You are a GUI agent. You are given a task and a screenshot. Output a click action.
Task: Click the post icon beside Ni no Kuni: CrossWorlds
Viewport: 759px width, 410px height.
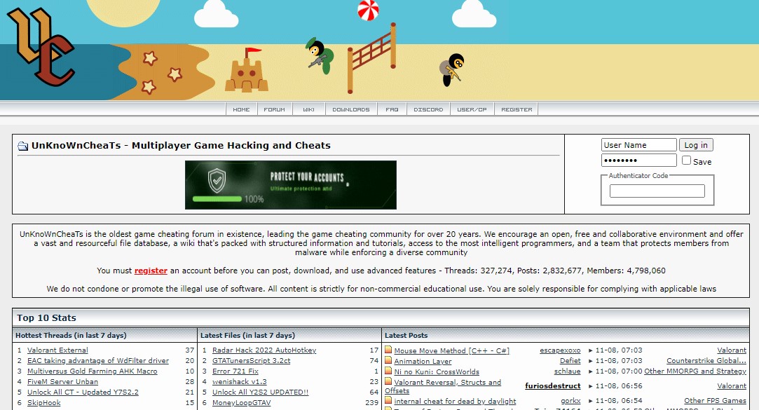388,371
